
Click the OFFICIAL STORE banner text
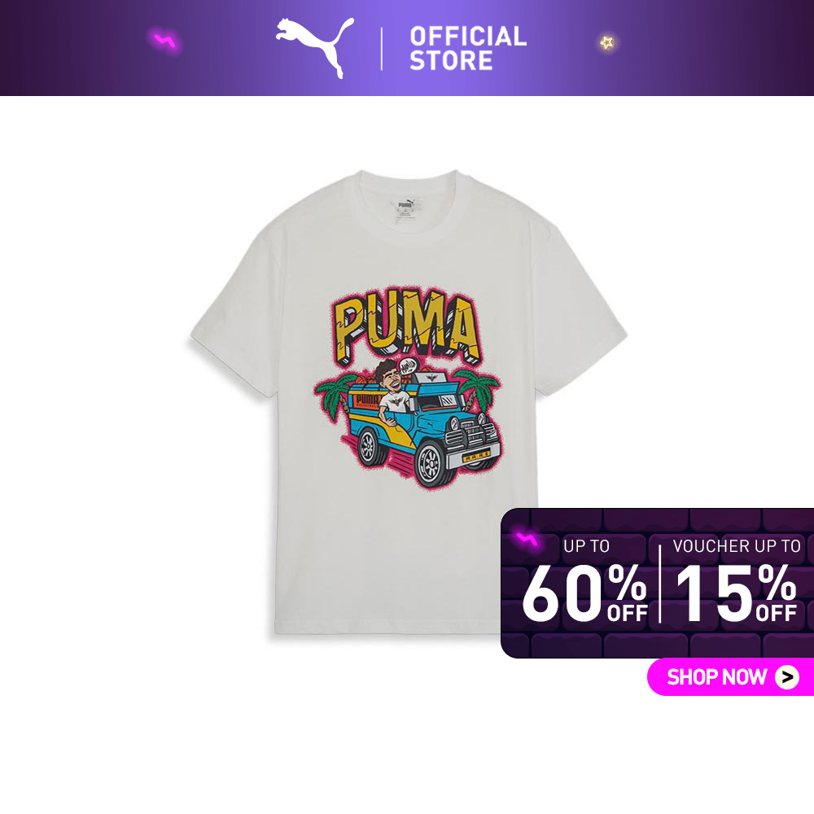(x=468, y=48)
